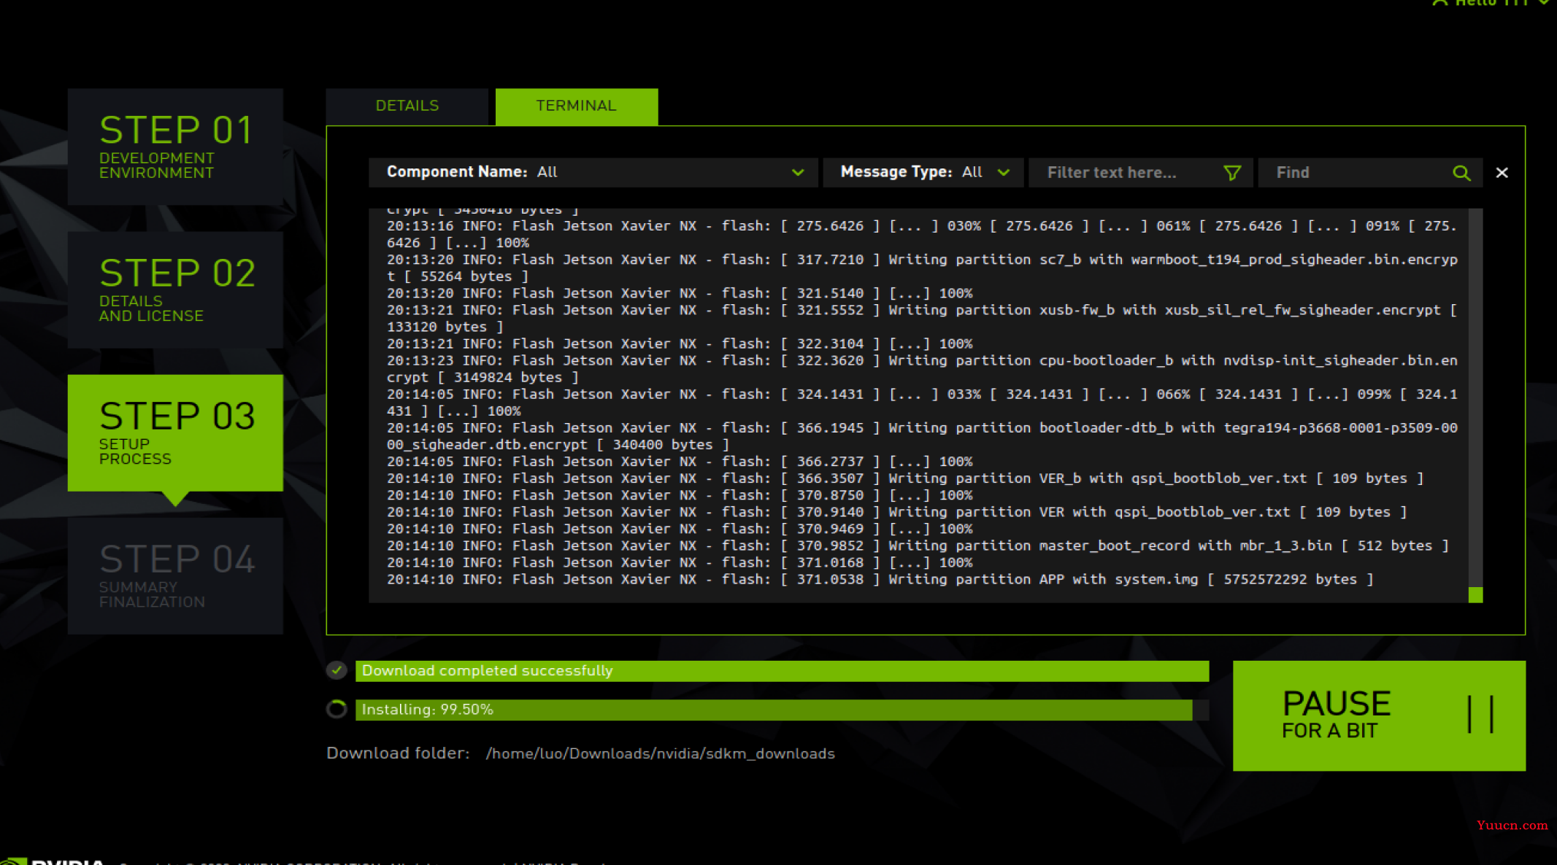Click the Download completed successfully progress bar
This screenshot has height=865, width=1557.
[x=782, y=671]
